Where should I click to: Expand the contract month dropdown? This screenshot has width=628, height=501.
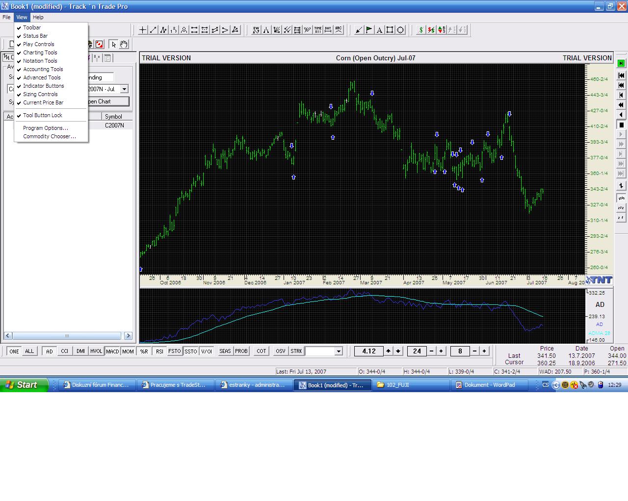point(124,89)
